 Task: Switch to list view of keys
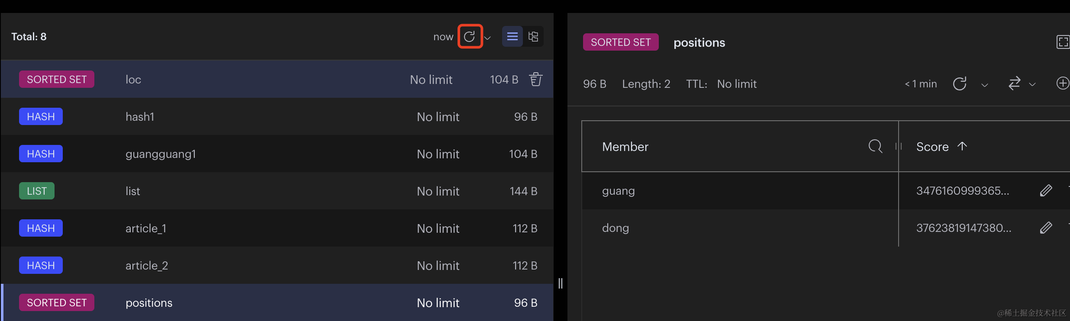[x=512, y=36]
